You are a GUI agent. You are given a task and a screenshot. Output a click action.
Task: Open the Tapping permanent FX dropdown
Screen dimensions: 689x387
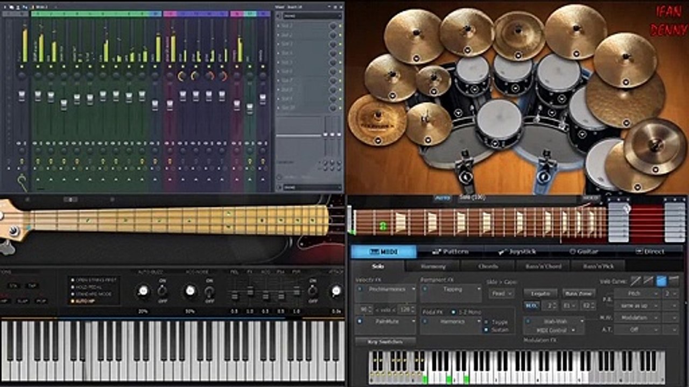(451, 289)
